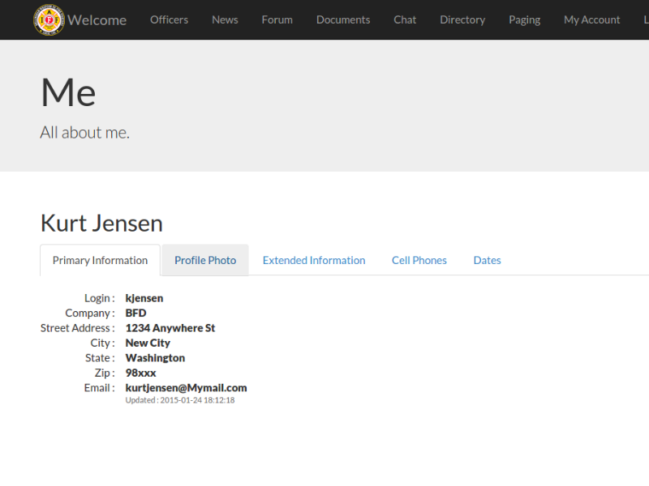This screenshot has width=649, height=486.
Task: Open the member Directory
Action: [462, 19]
